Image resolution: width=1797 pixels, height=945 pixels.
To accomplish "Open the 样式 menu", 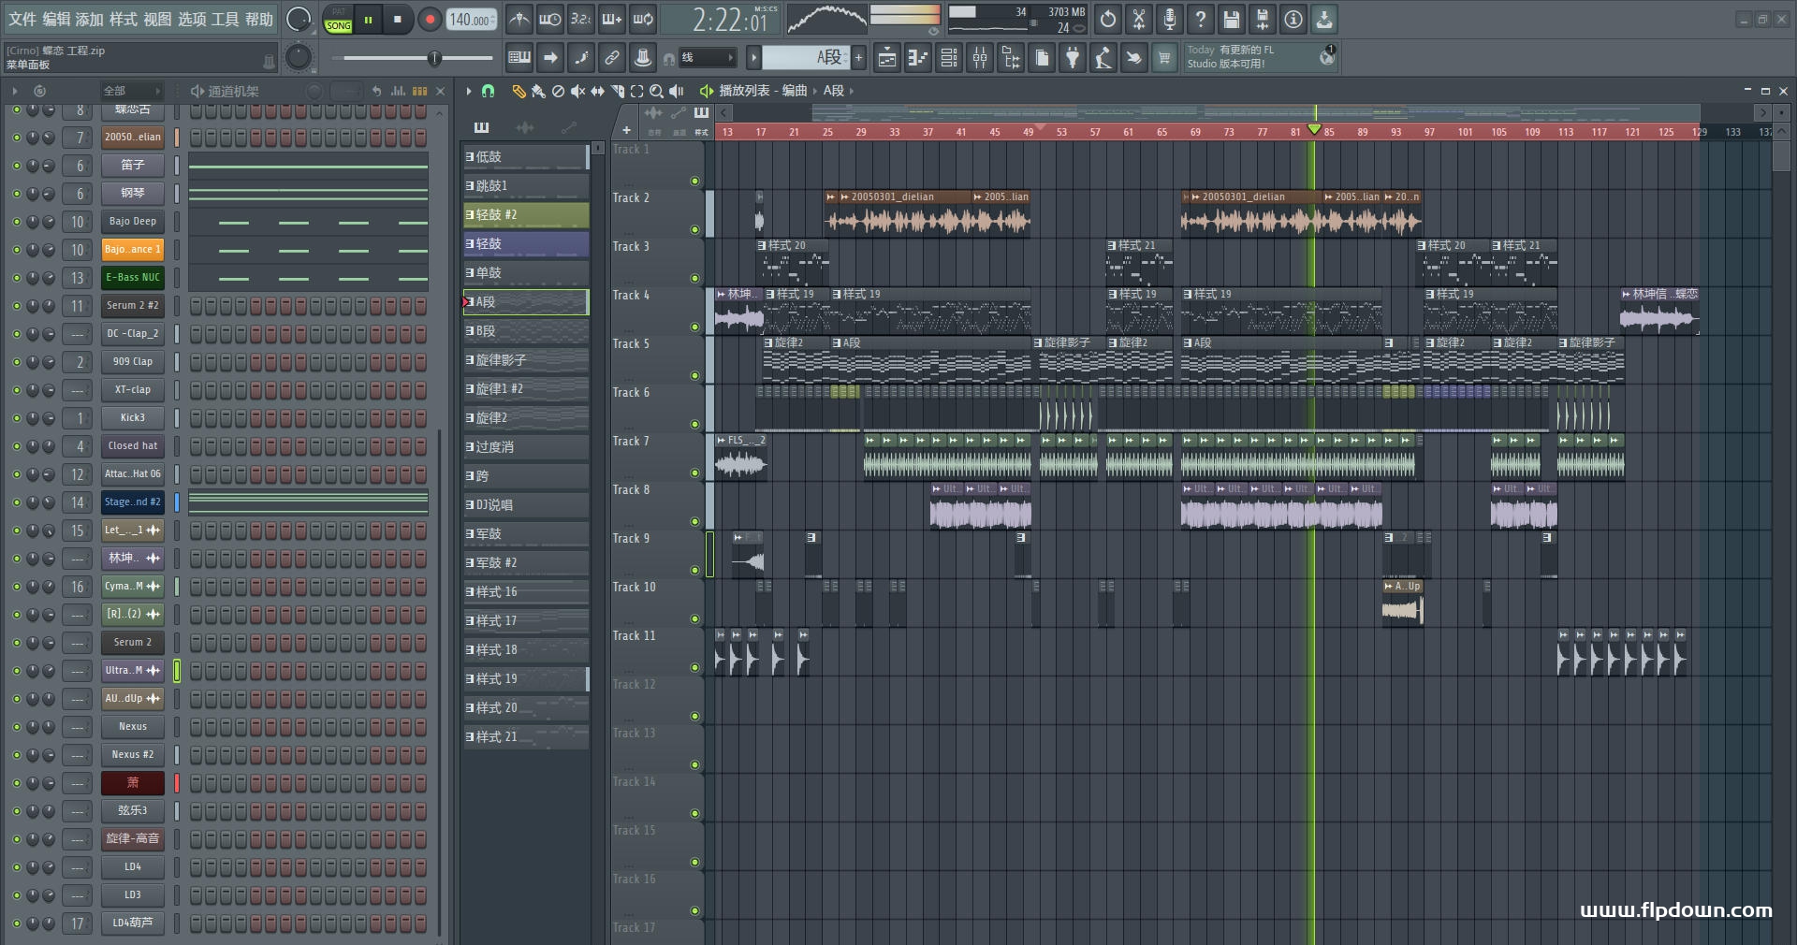I will [x=124, y=19].
